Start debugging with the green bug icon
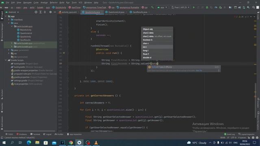 207,7
